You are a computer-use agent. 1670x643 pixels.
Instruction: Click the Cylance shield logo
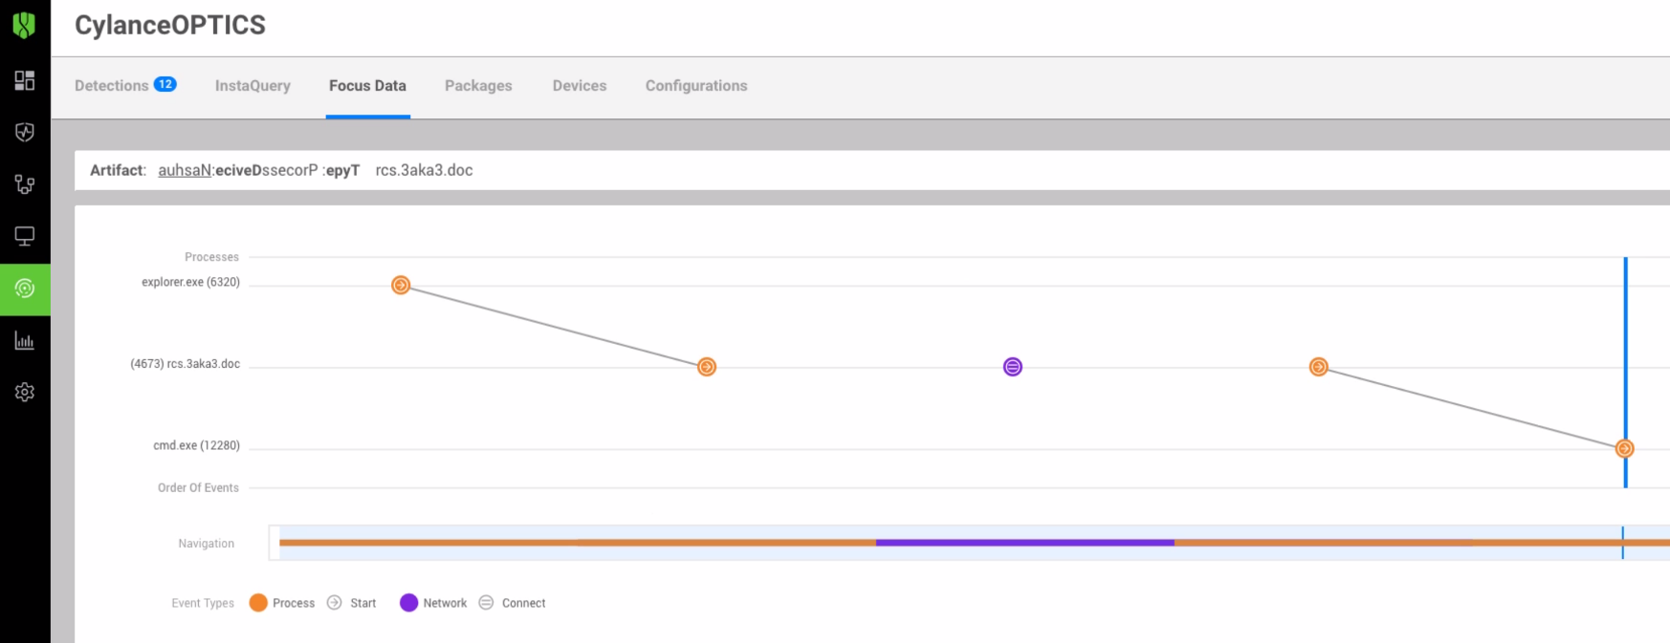(25, 25)
